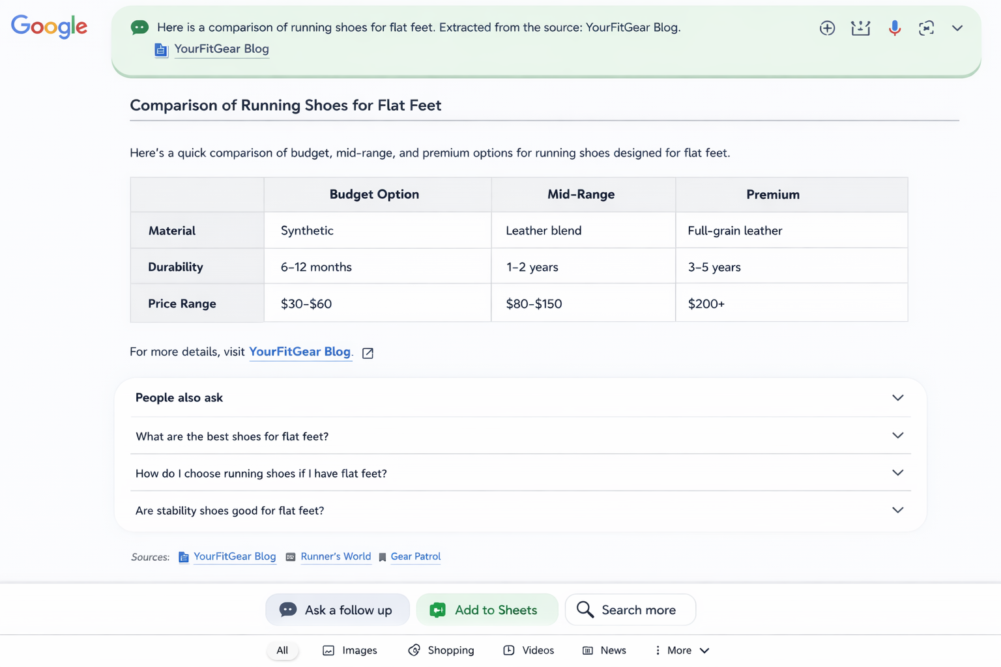Click the '$200+' price cell
This screenshot has width=1001, height=667.
(792, 304)
